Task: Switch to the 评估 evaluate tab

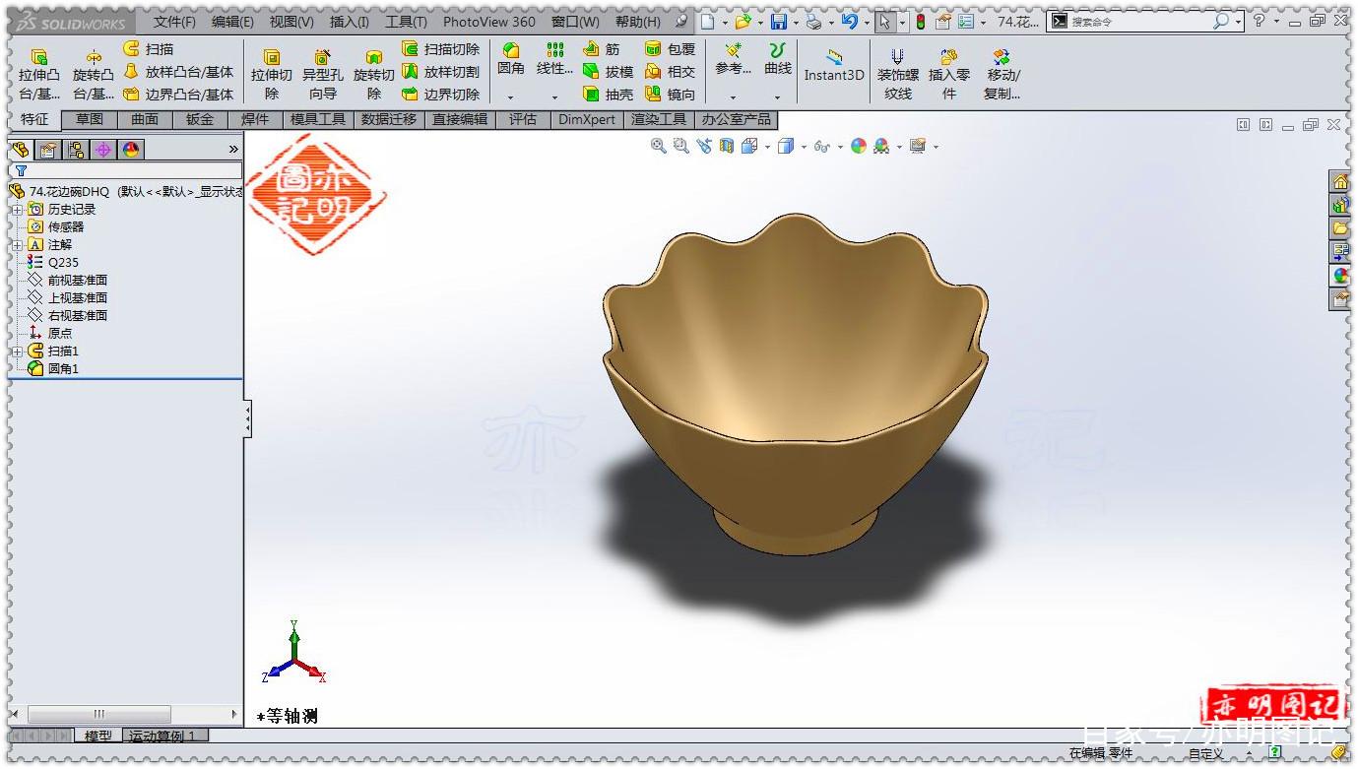Action: pyautogui.click(x=523, y=119)
